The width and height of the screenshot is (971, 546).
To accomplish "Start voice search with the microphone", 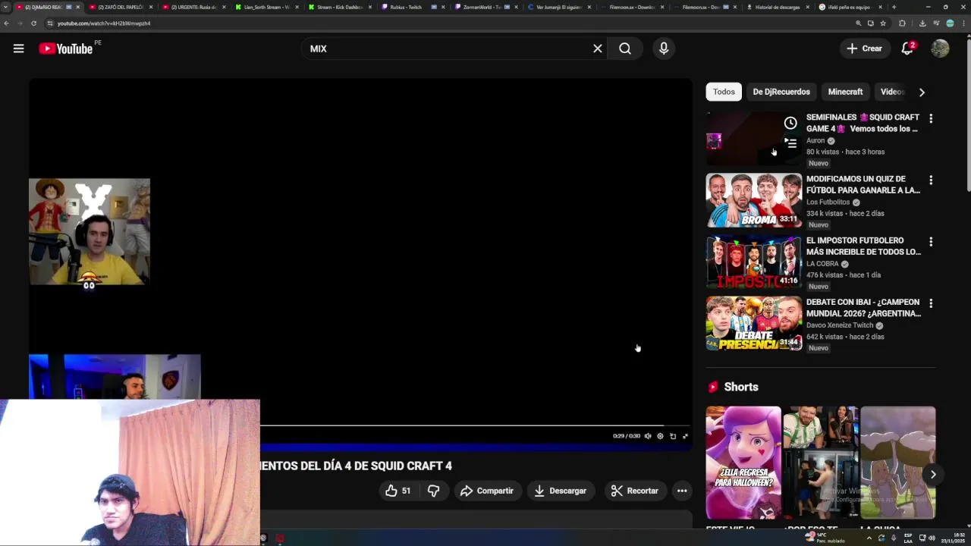I will (664, 49).
